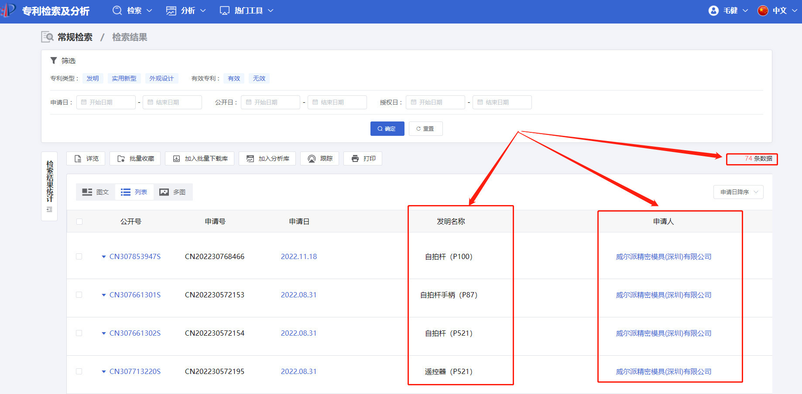Expand row arrow beside CN307661302S

click(104, 333)
